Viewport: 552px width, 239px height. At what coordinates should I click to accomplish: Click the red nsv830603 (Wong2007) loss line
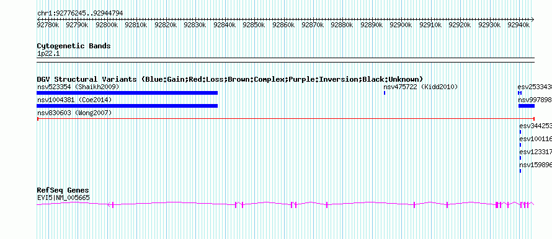tap(286, 119)
